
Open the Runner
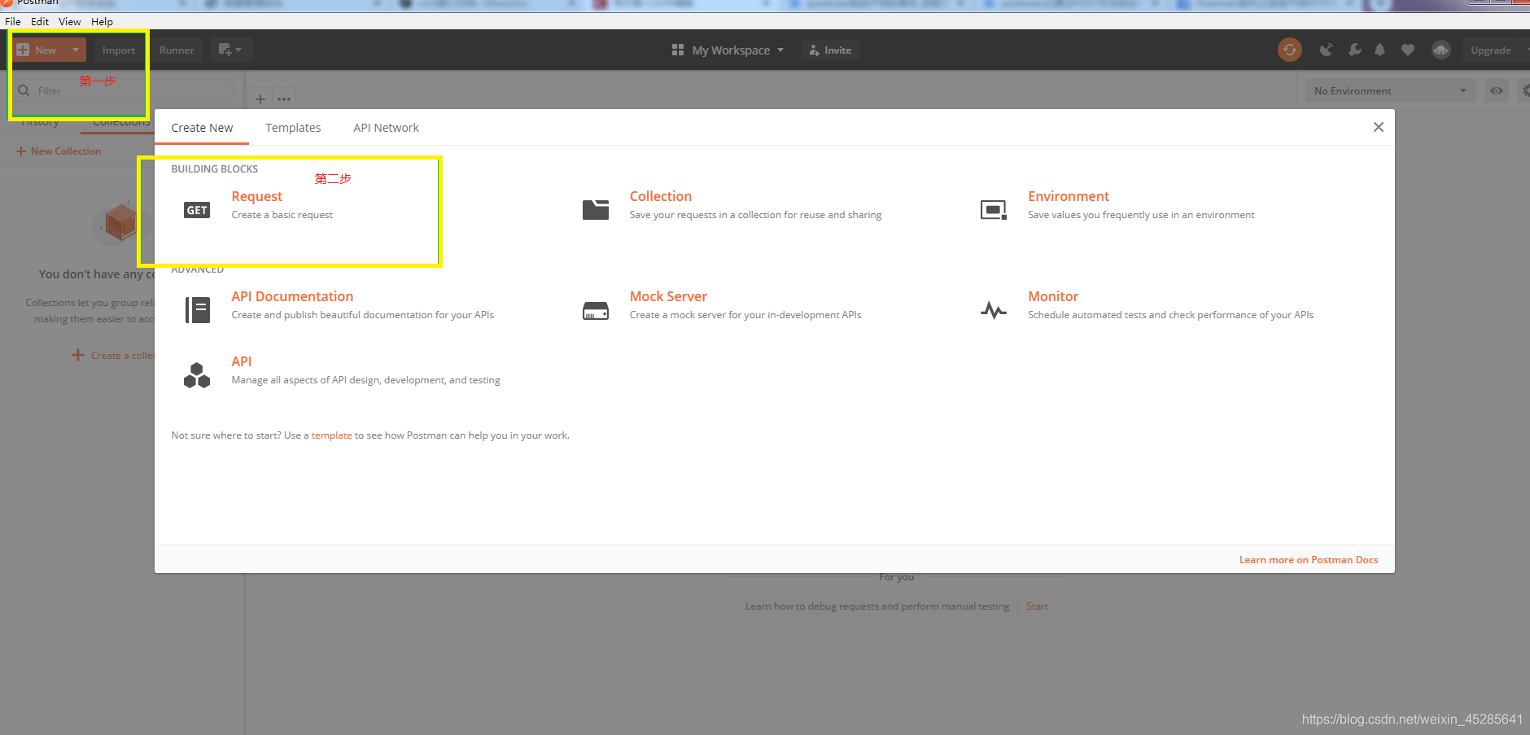click(x=177, y=50)
